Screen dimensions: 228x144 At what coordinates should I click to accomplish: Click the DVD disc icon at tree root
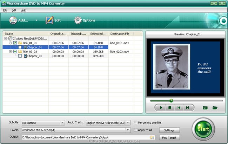tap(10, 38)
